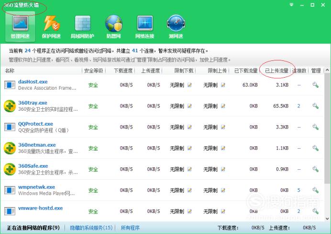Switch to 所有程序 tab
This screenshot has height=234, width=331.
point(130,228)
